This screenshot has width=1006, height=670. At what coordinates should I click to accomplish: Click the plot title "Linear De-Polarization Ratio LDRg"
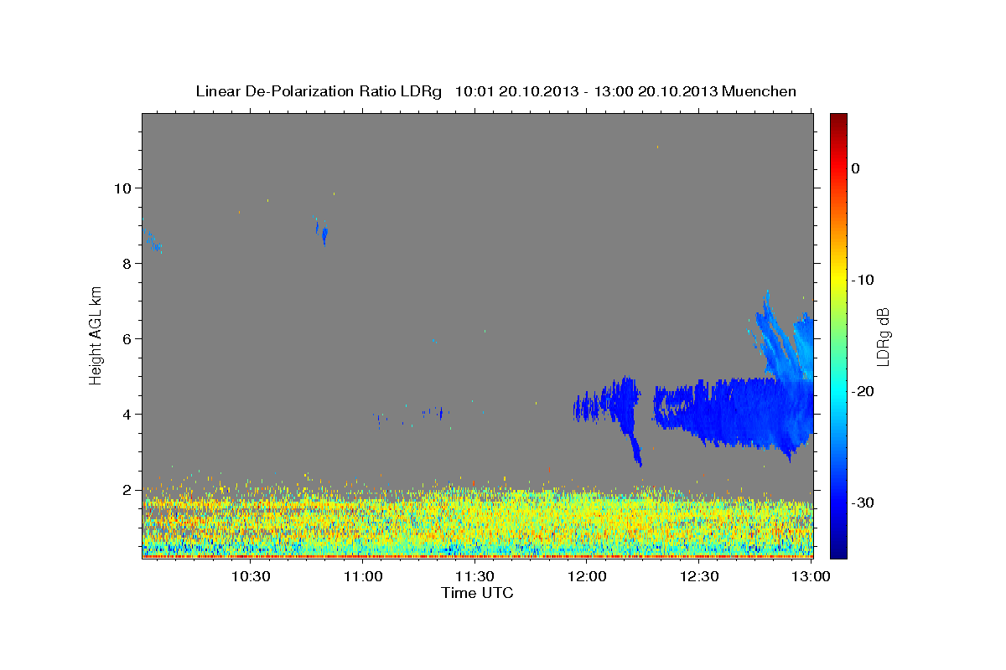coord(319,91)
